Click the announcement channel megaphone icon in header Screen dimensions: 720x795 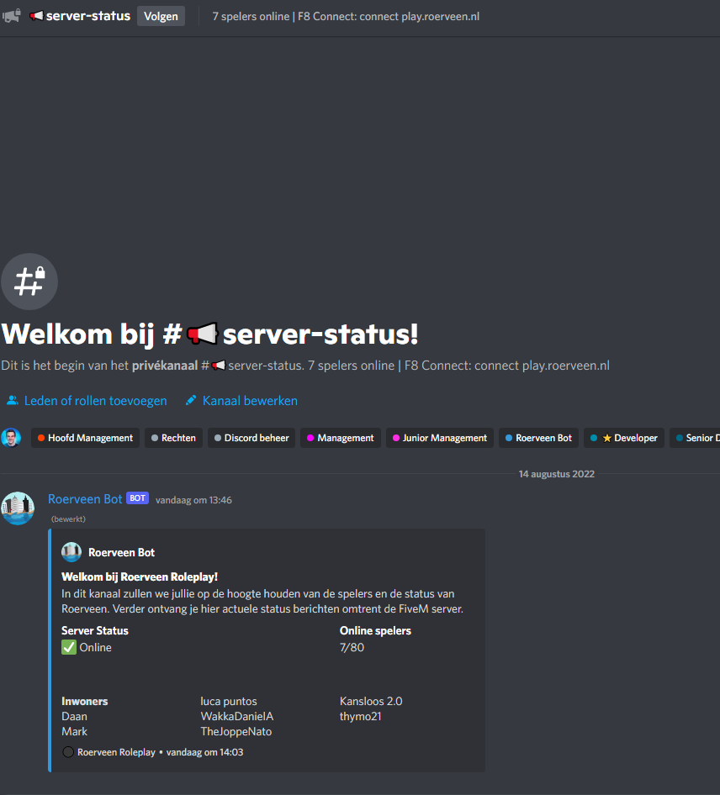[11, 16]
